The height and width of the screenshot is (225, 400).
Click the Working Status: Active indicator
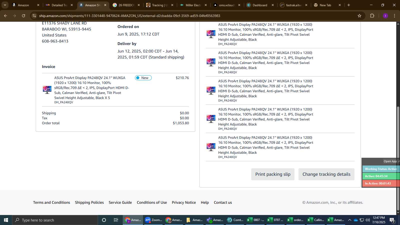click(x=381, y=169)
